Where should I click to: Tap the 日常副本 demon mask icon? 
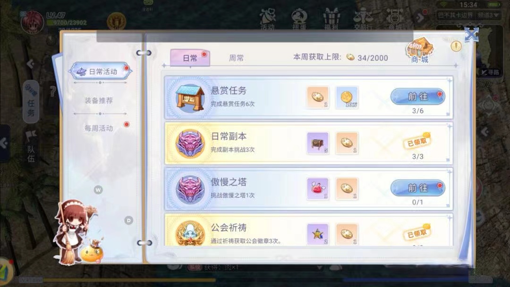tap(190, 143)
